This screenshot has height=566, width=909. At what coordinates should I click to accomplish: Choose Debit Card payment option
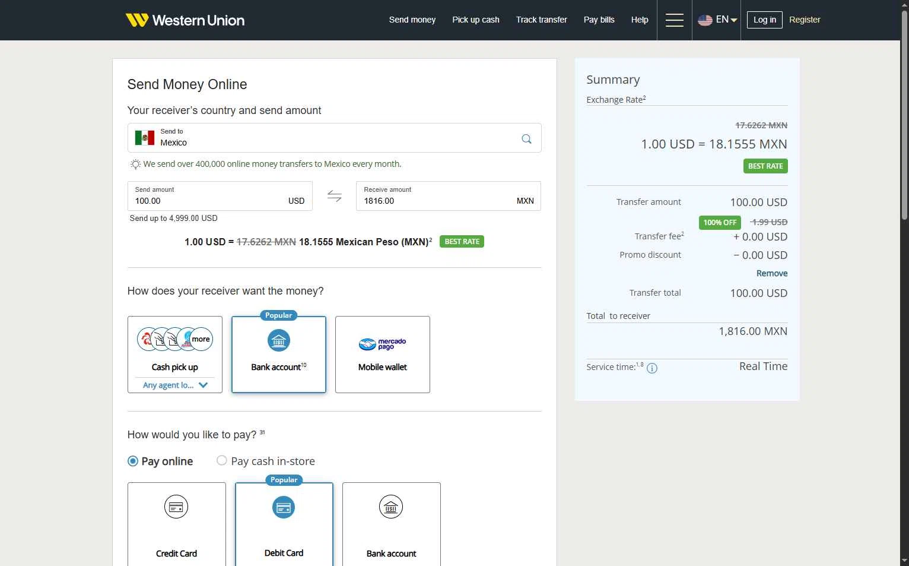pos(284,524)
